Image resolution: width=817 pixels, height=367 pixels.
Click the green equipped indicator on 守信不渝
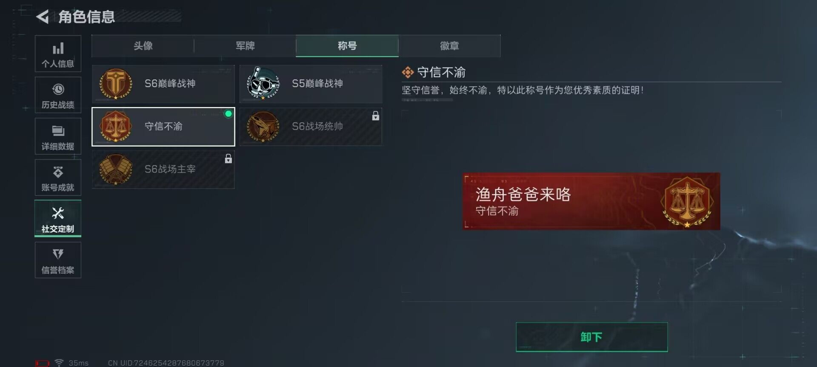tap(229, 114)
